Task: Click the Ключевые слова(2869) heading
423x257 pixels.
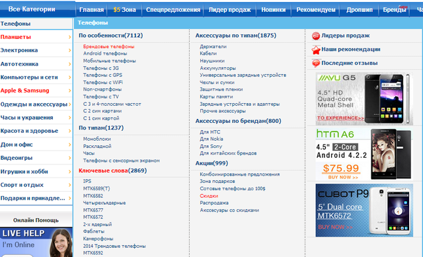Action: click(113, 170)
